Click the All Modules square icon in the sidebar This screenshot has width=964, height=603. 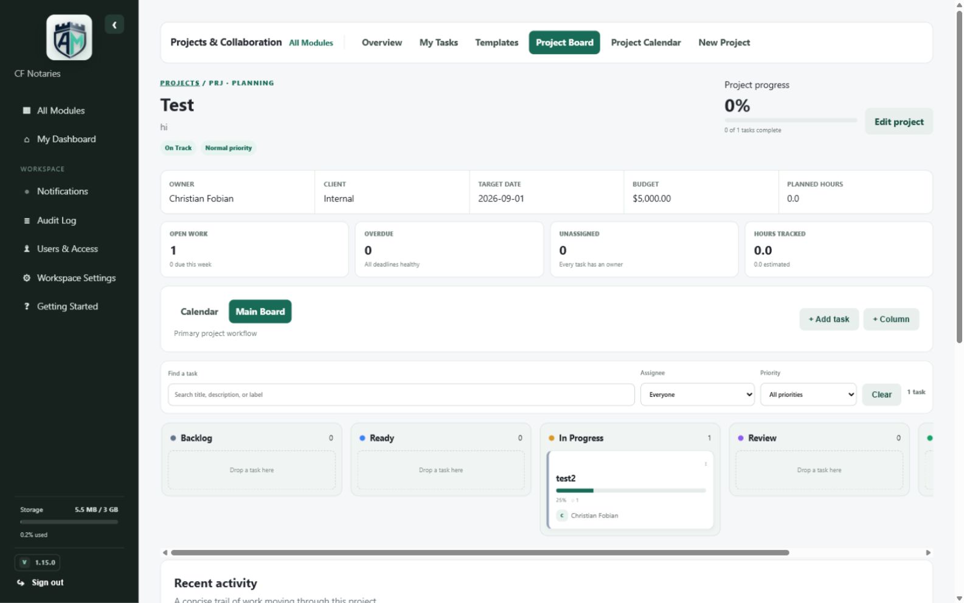point(27,111)
